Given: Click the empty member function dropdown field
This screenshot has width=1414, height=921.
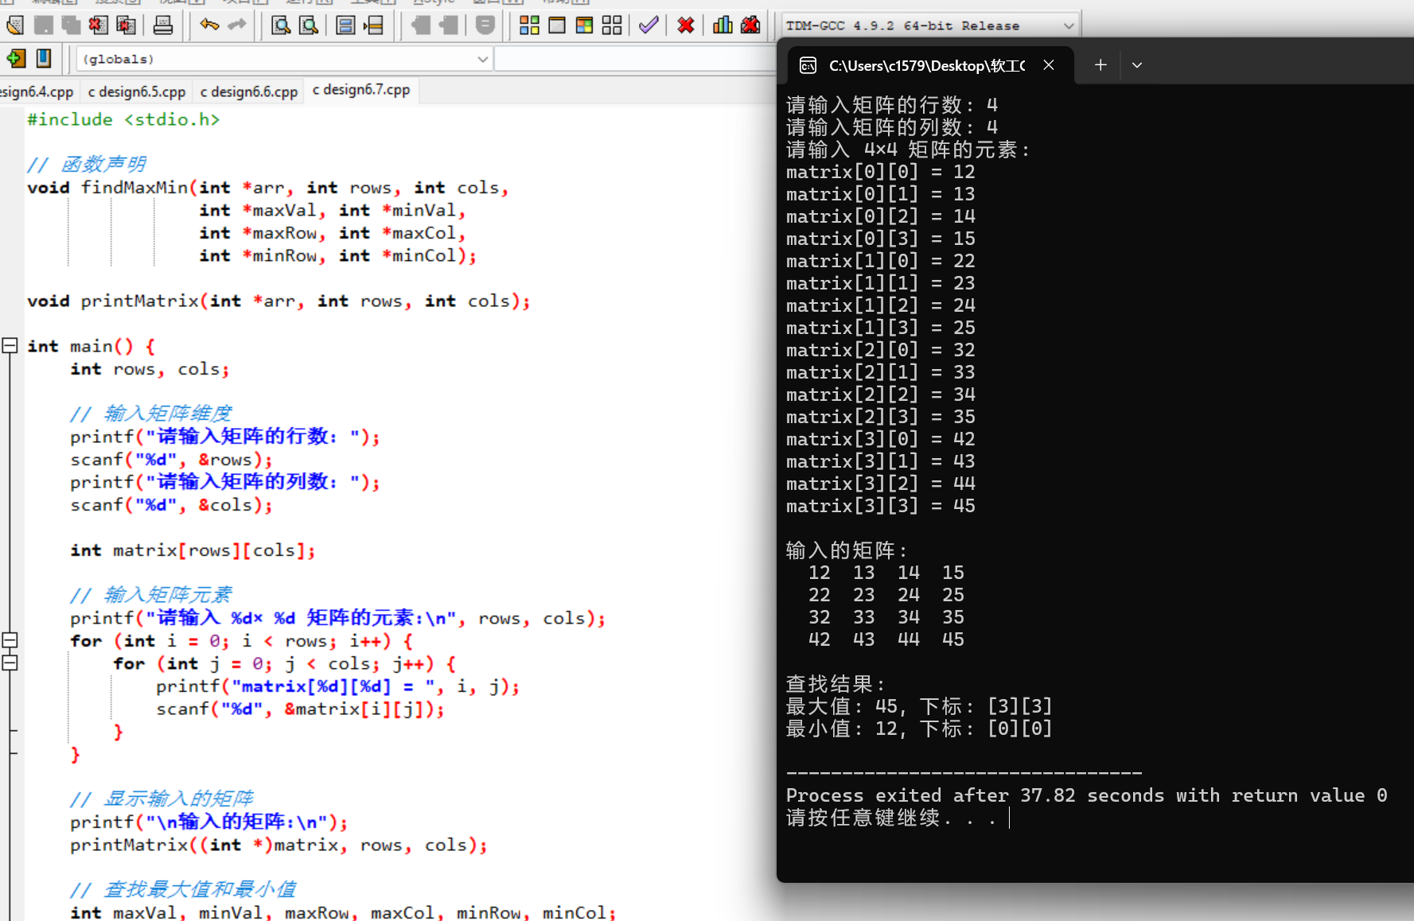Looking at the screenshot, I should click(635, 59).
